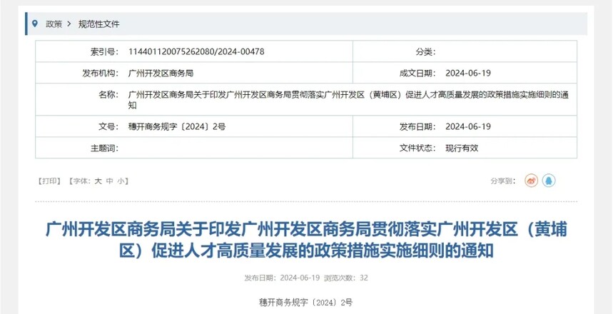Set font size to 中
613x314 pixels.
coord(110,181)
